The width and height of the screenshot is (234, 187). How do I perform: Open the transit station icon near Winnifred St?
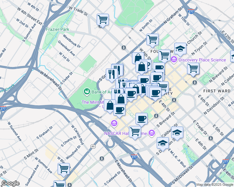pyautogui.click(x=102, y=158)
